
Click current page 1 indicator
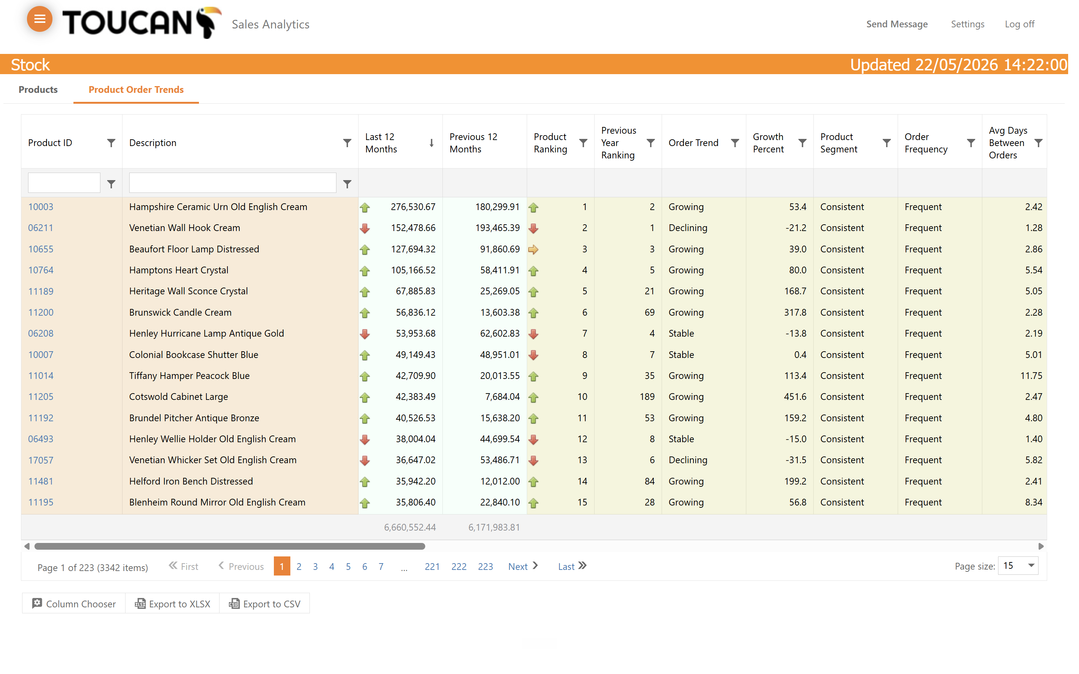(x=282, y=566)
